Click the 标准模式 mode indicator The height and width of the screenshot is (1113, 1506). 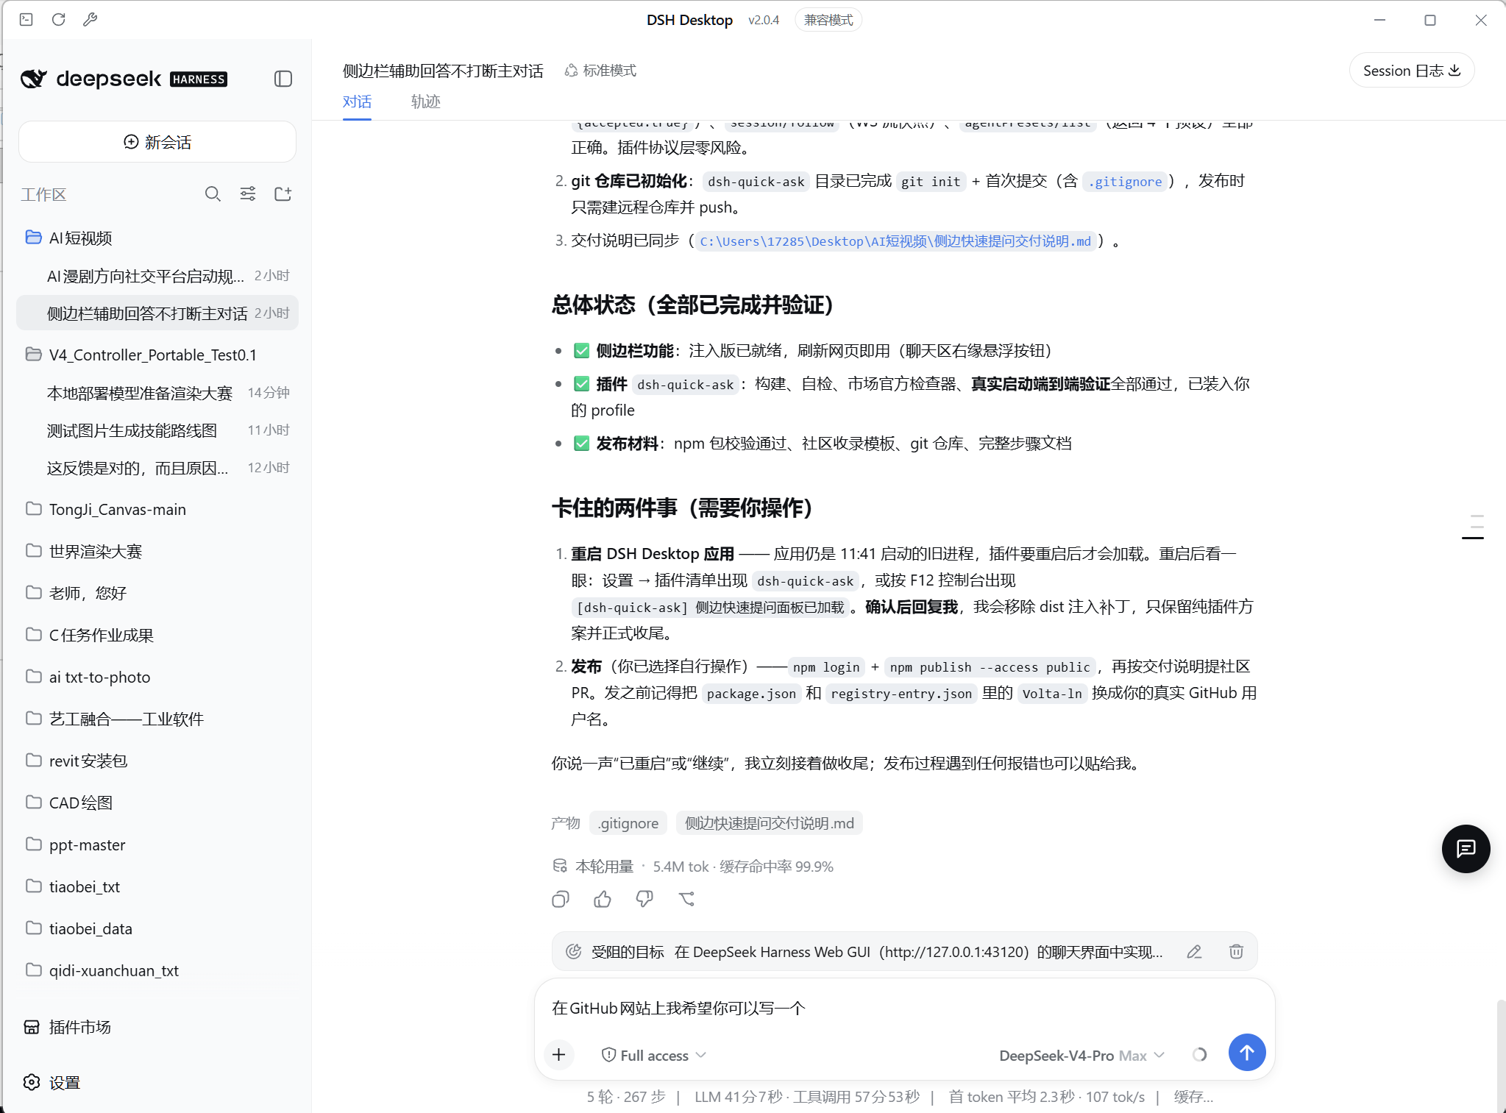pos(600,71)
